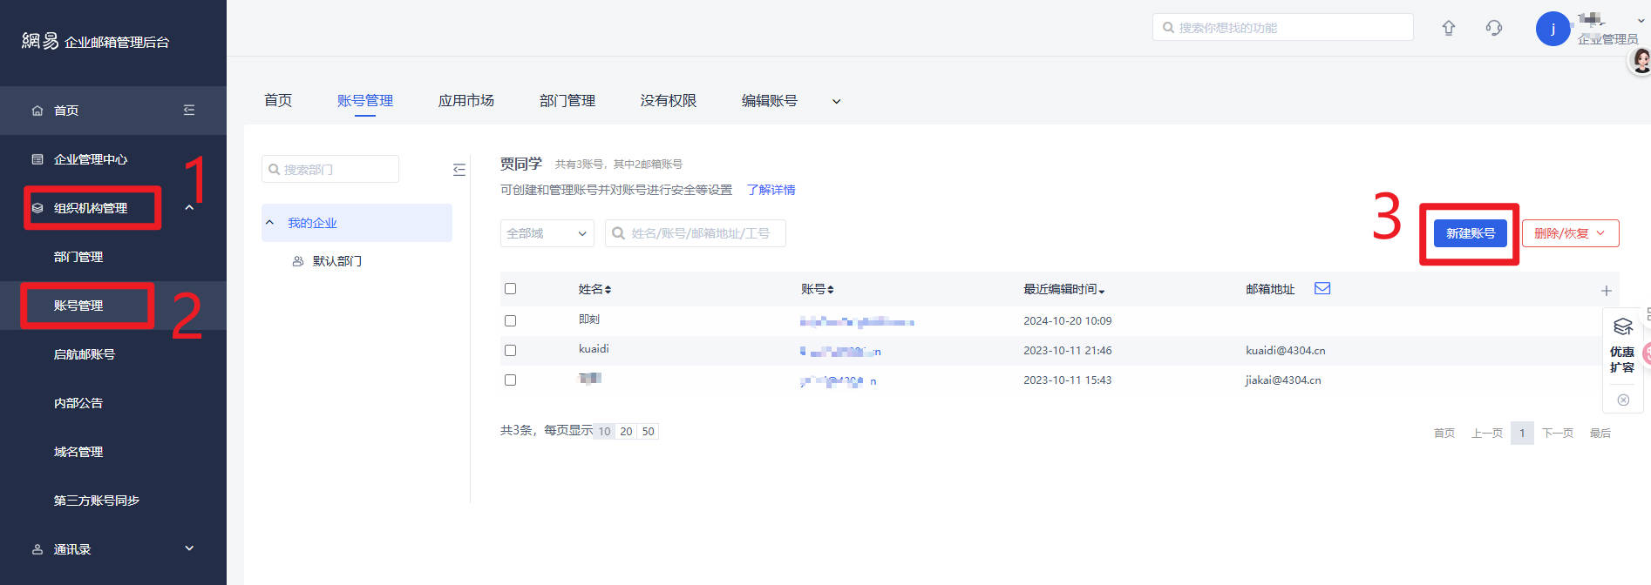Expand the more tabs chevron
Image resolution: width=1651 pixels, height=585 pixels.
(837, 102)
